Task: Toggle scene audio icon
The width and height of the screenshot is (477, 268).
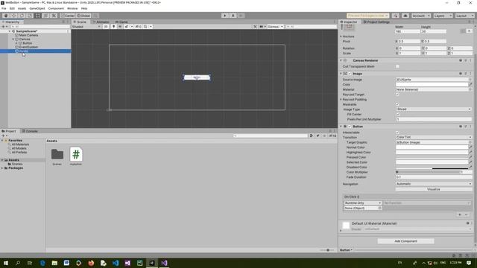Action: 120,27
